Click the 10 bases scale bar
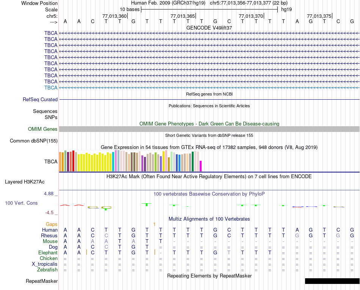Image resolution: width=360 pixels, height=290 pixels. 209,9
